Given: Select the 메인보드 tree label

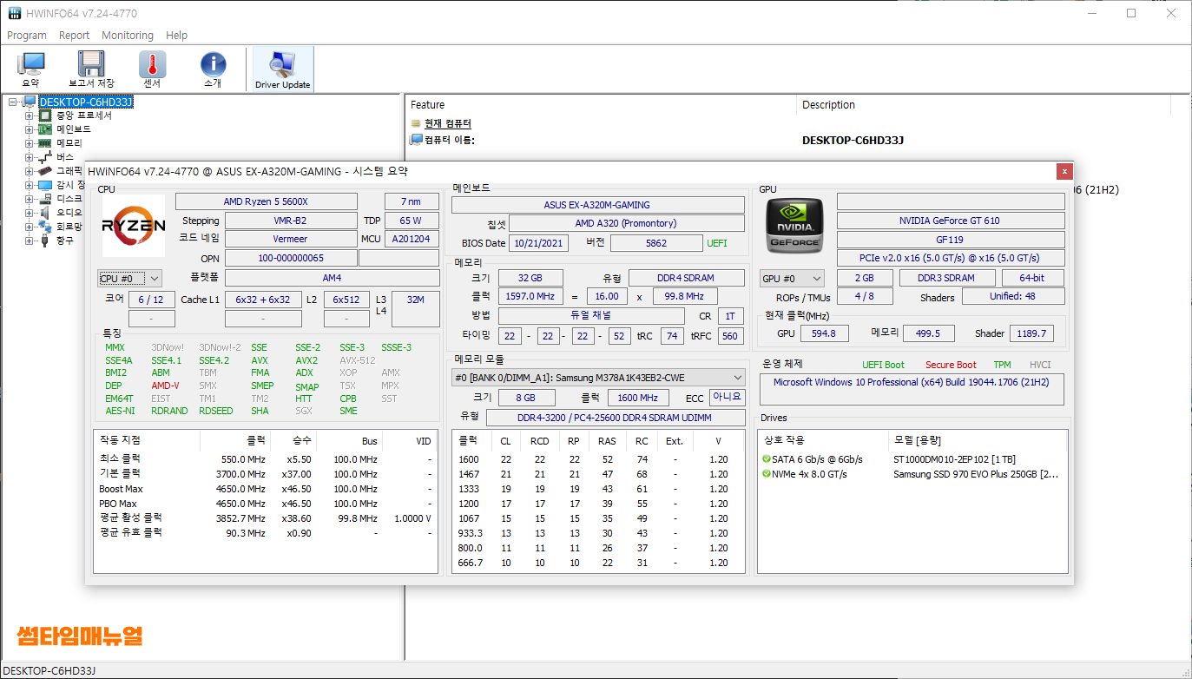Looking at the screenshot, I should click(x=74, y=129).
